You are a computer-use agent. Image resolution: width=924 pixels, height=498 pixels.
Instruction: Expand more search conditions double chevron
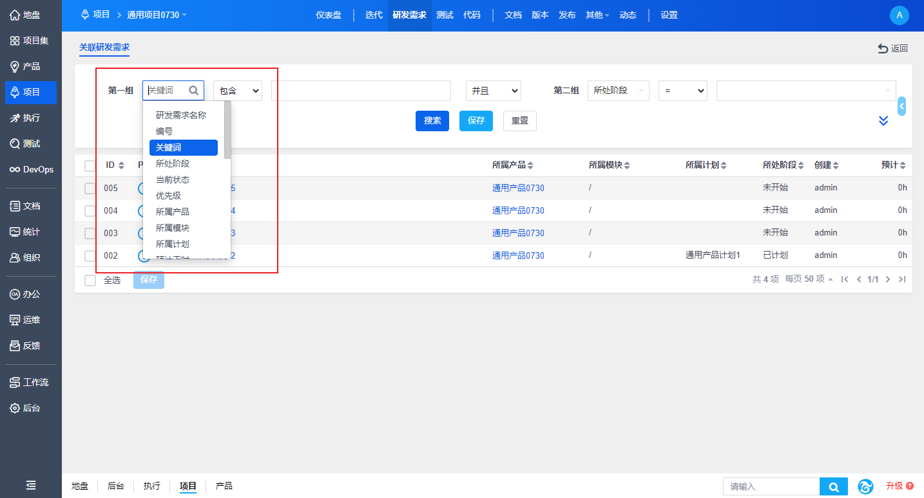pos(883,121)
